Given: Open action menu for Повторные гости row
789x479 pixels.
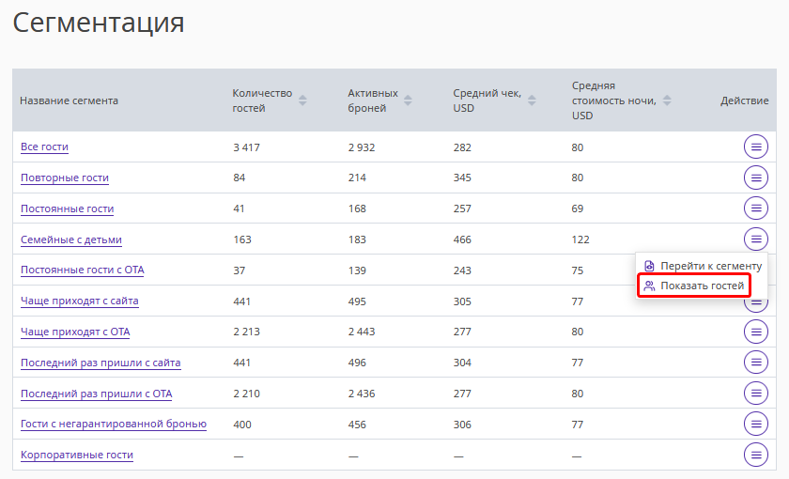Looking at the screenshot, I should coord(756,178).
